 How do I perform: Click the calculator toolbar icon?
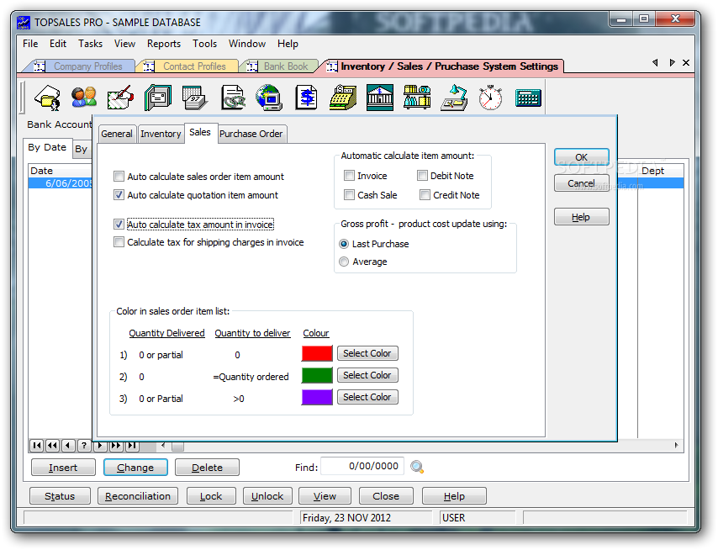coord(528,98)
